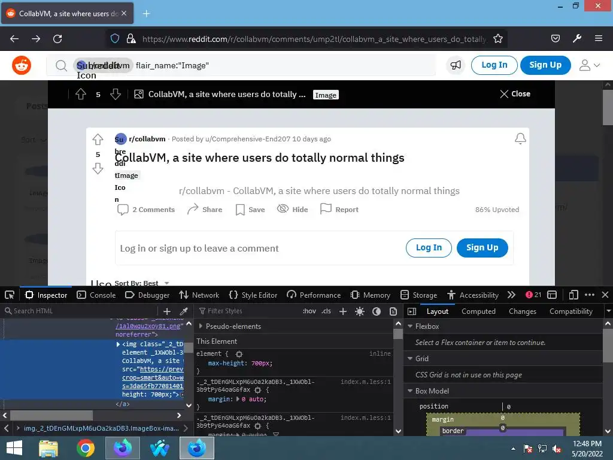
Task: Switch to the Console tab
Action: tap(96, 295)
